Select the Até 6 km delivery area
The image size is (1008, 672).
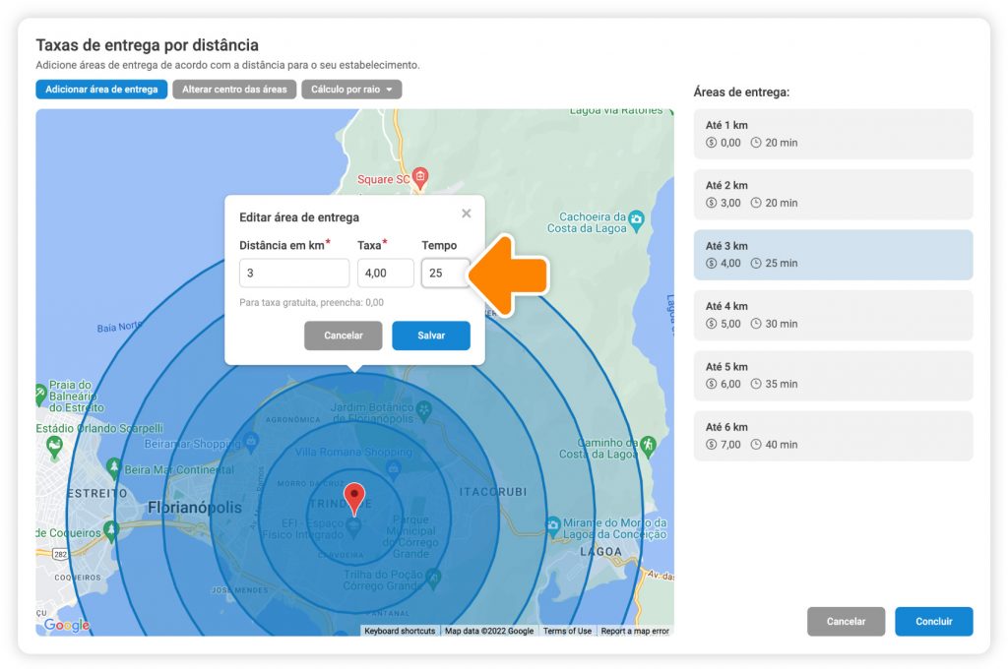click(x=833, y=436)
